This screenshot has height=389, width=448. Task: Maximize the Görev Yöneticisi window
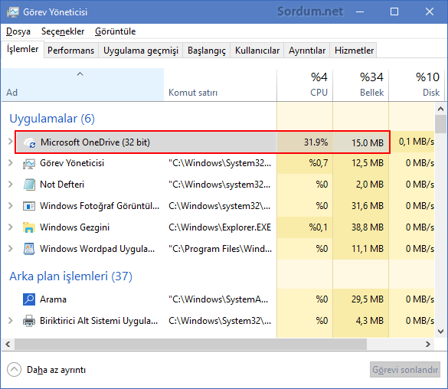point(394,11)
